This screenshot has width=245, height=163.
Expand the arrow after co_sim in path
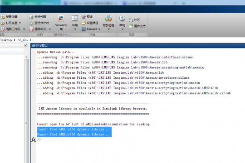[x=30, y=40]
